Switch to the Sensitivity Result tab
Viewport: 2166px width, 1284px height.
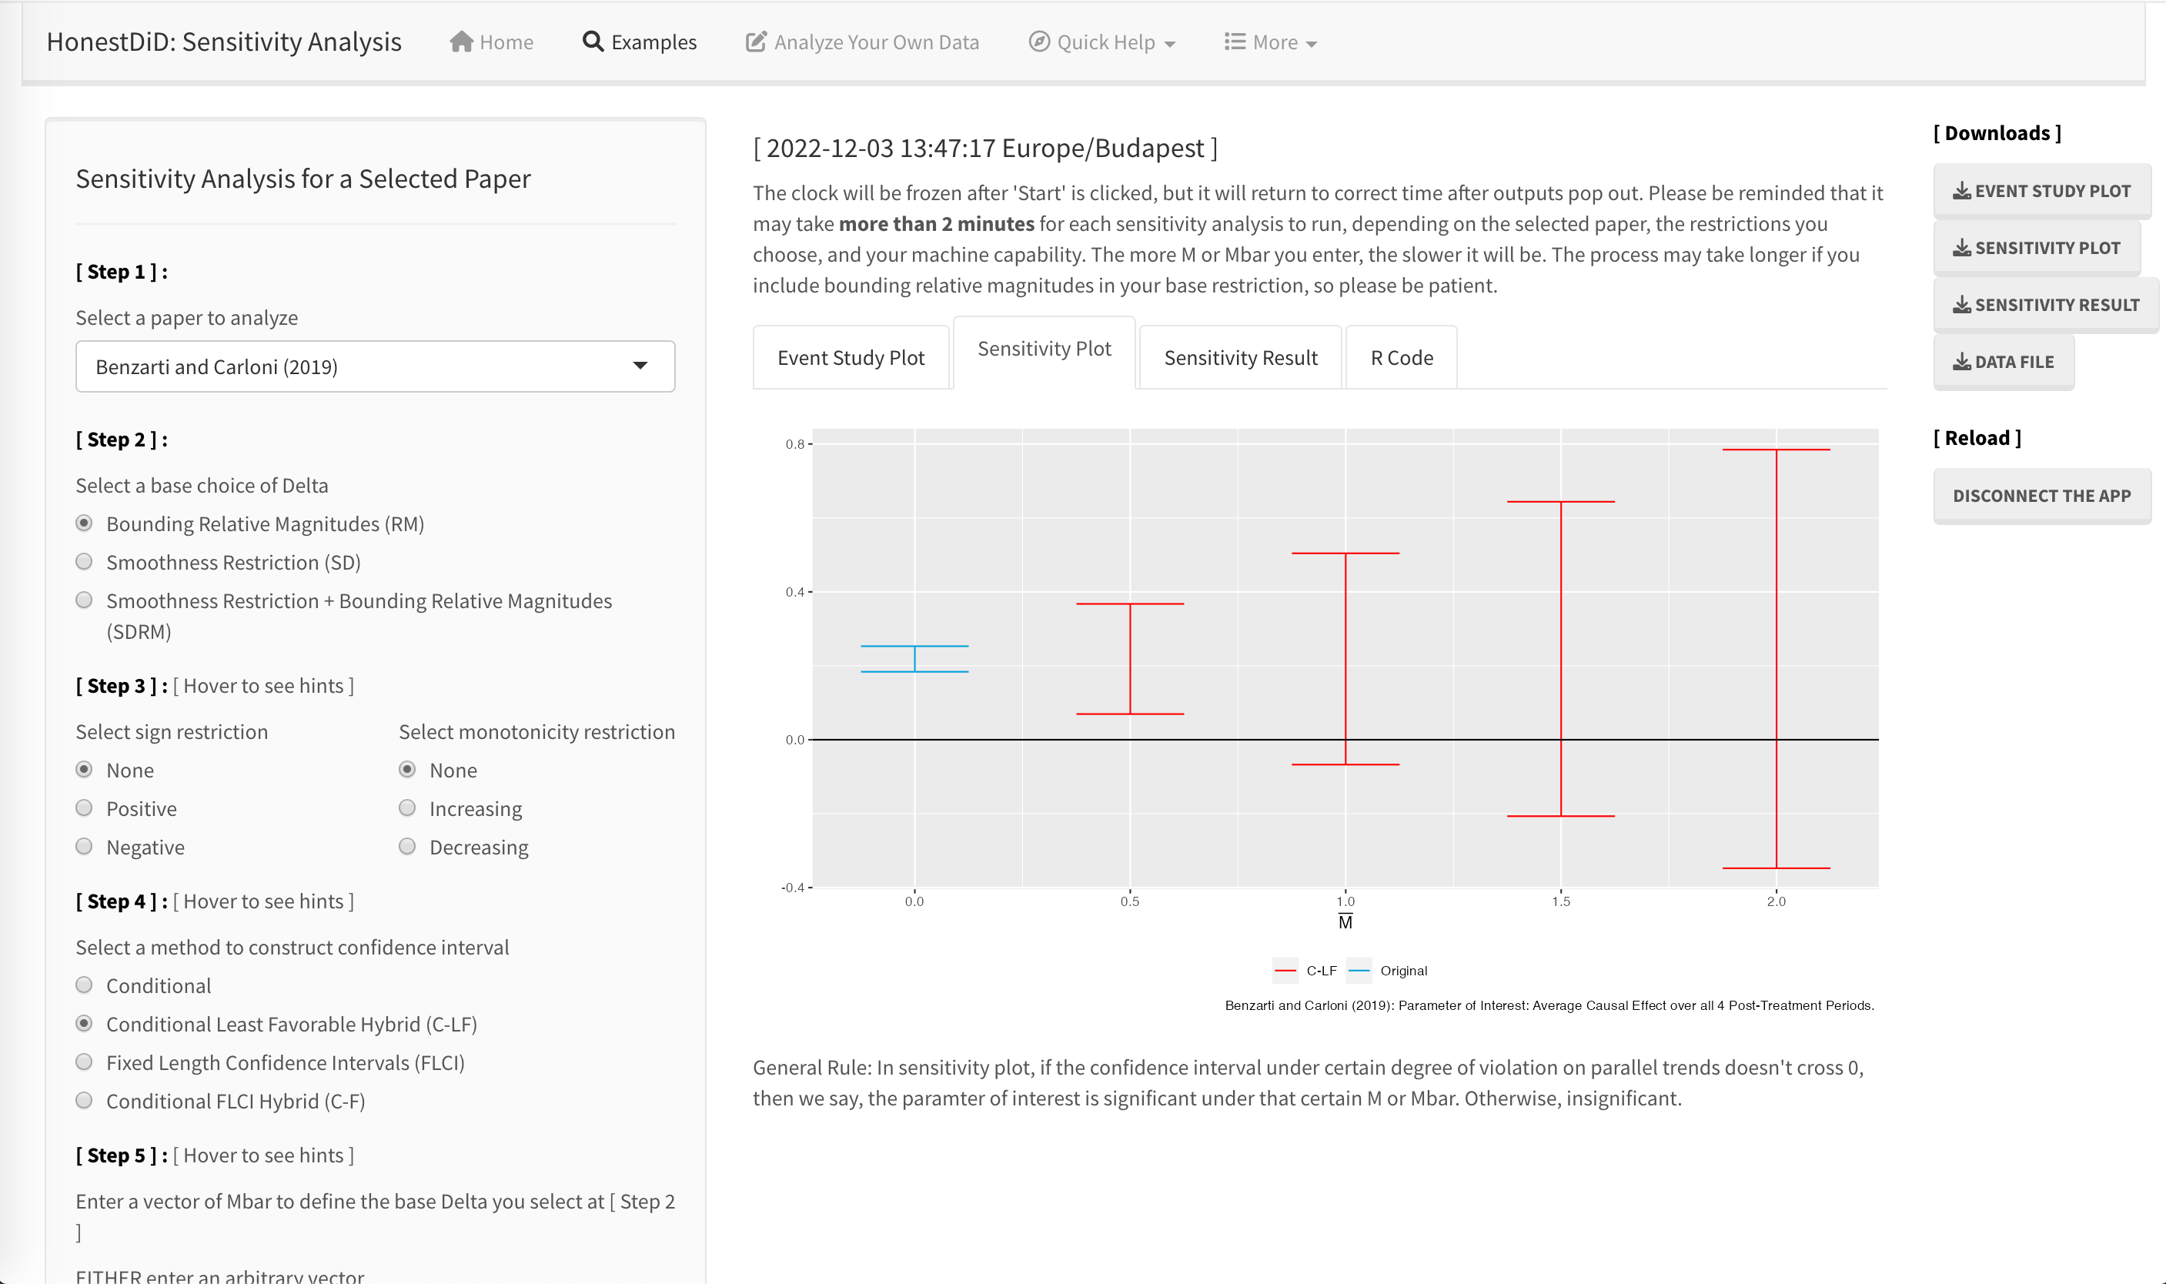1239,356
